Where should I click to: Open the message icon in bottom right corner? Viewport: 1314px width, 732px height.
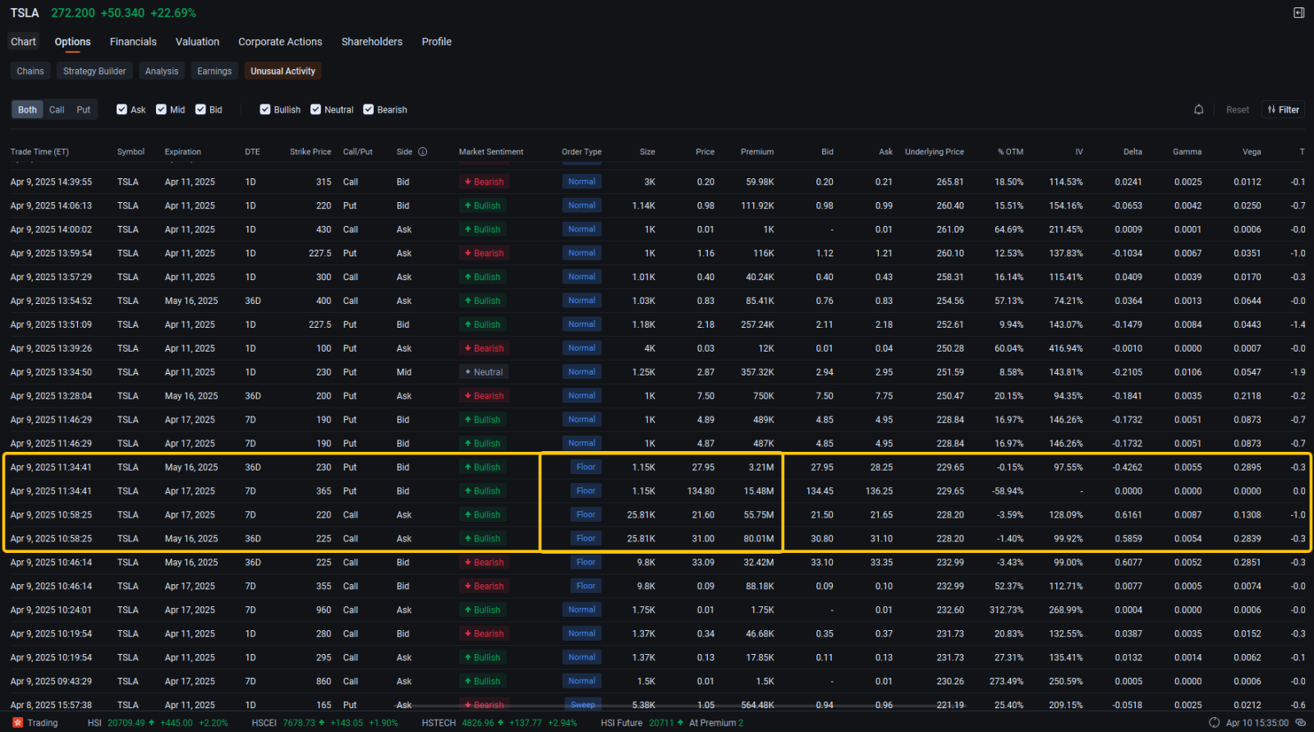pos(1300,723)
